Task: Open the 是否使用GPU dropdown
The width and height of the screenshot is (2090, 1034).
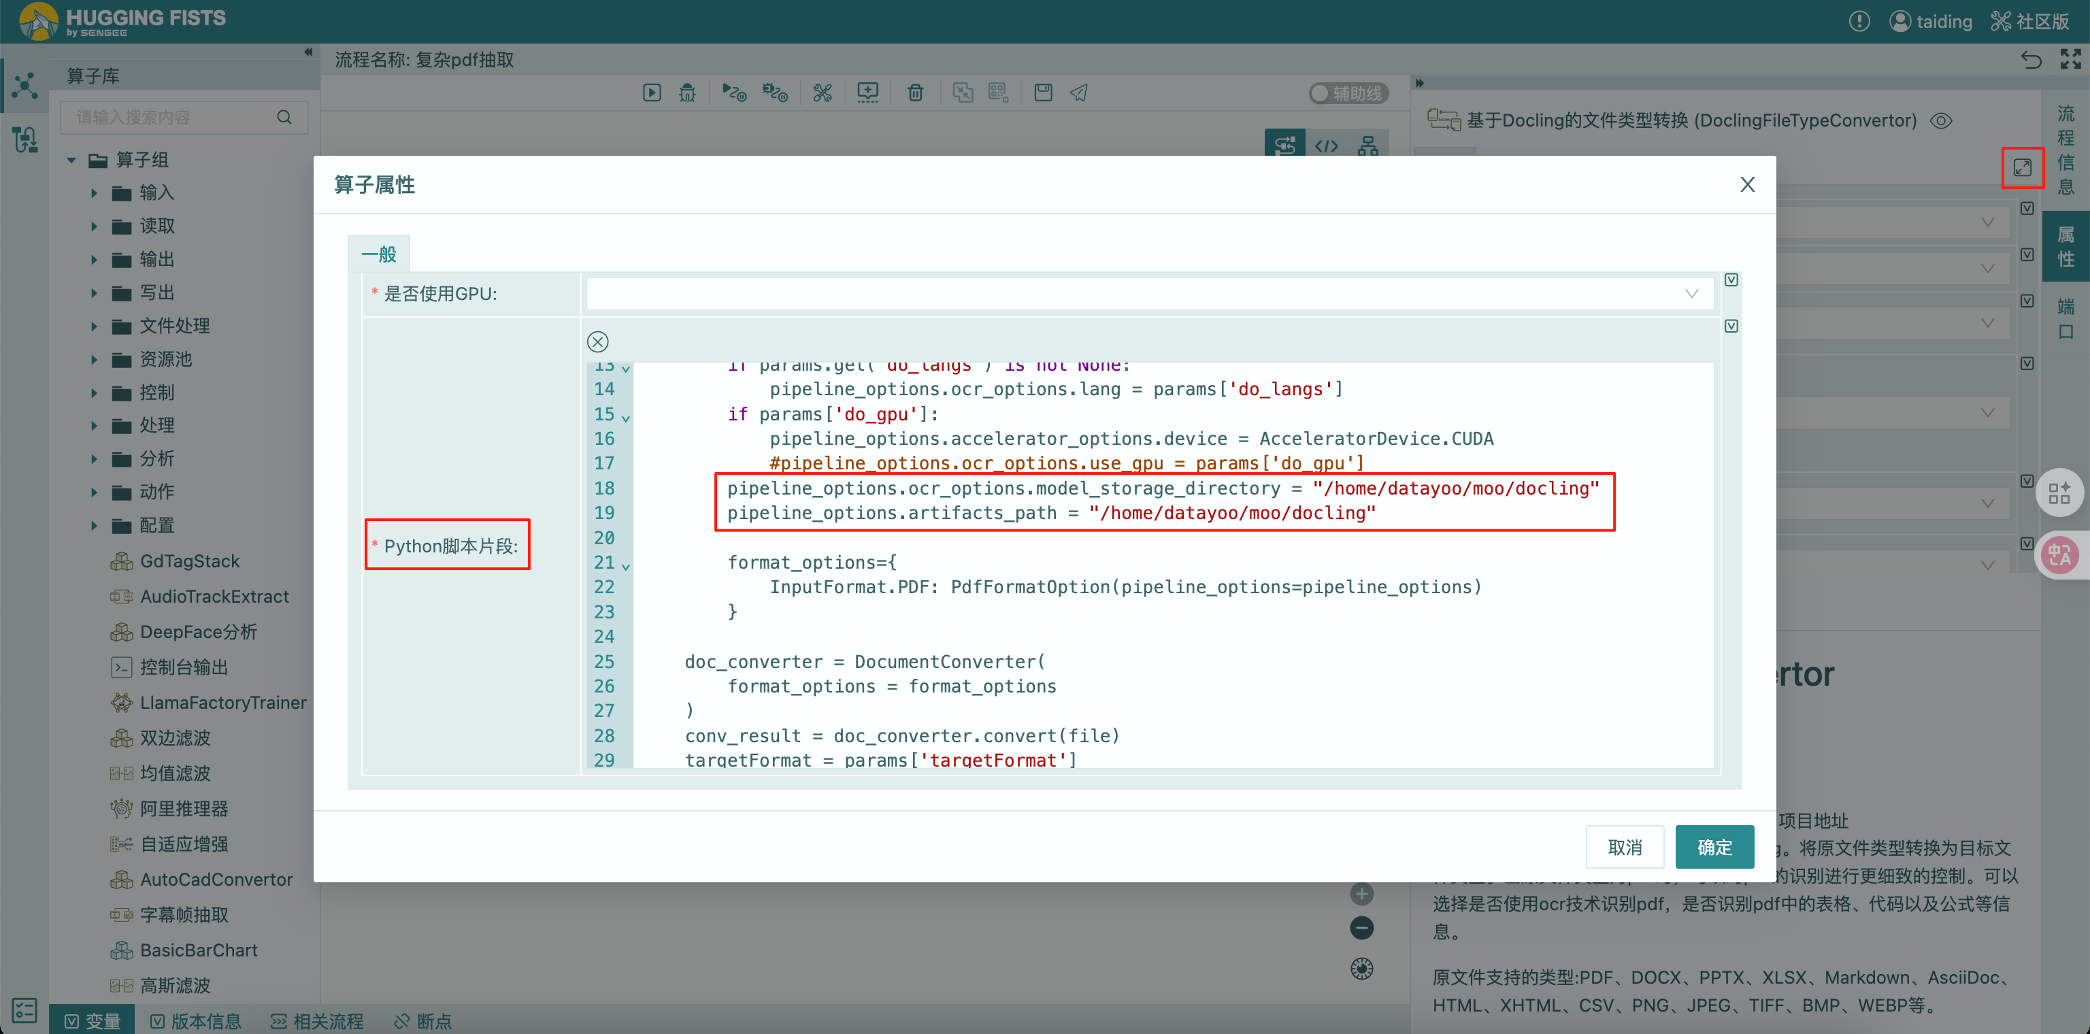Action: [x=1149, y=294]
